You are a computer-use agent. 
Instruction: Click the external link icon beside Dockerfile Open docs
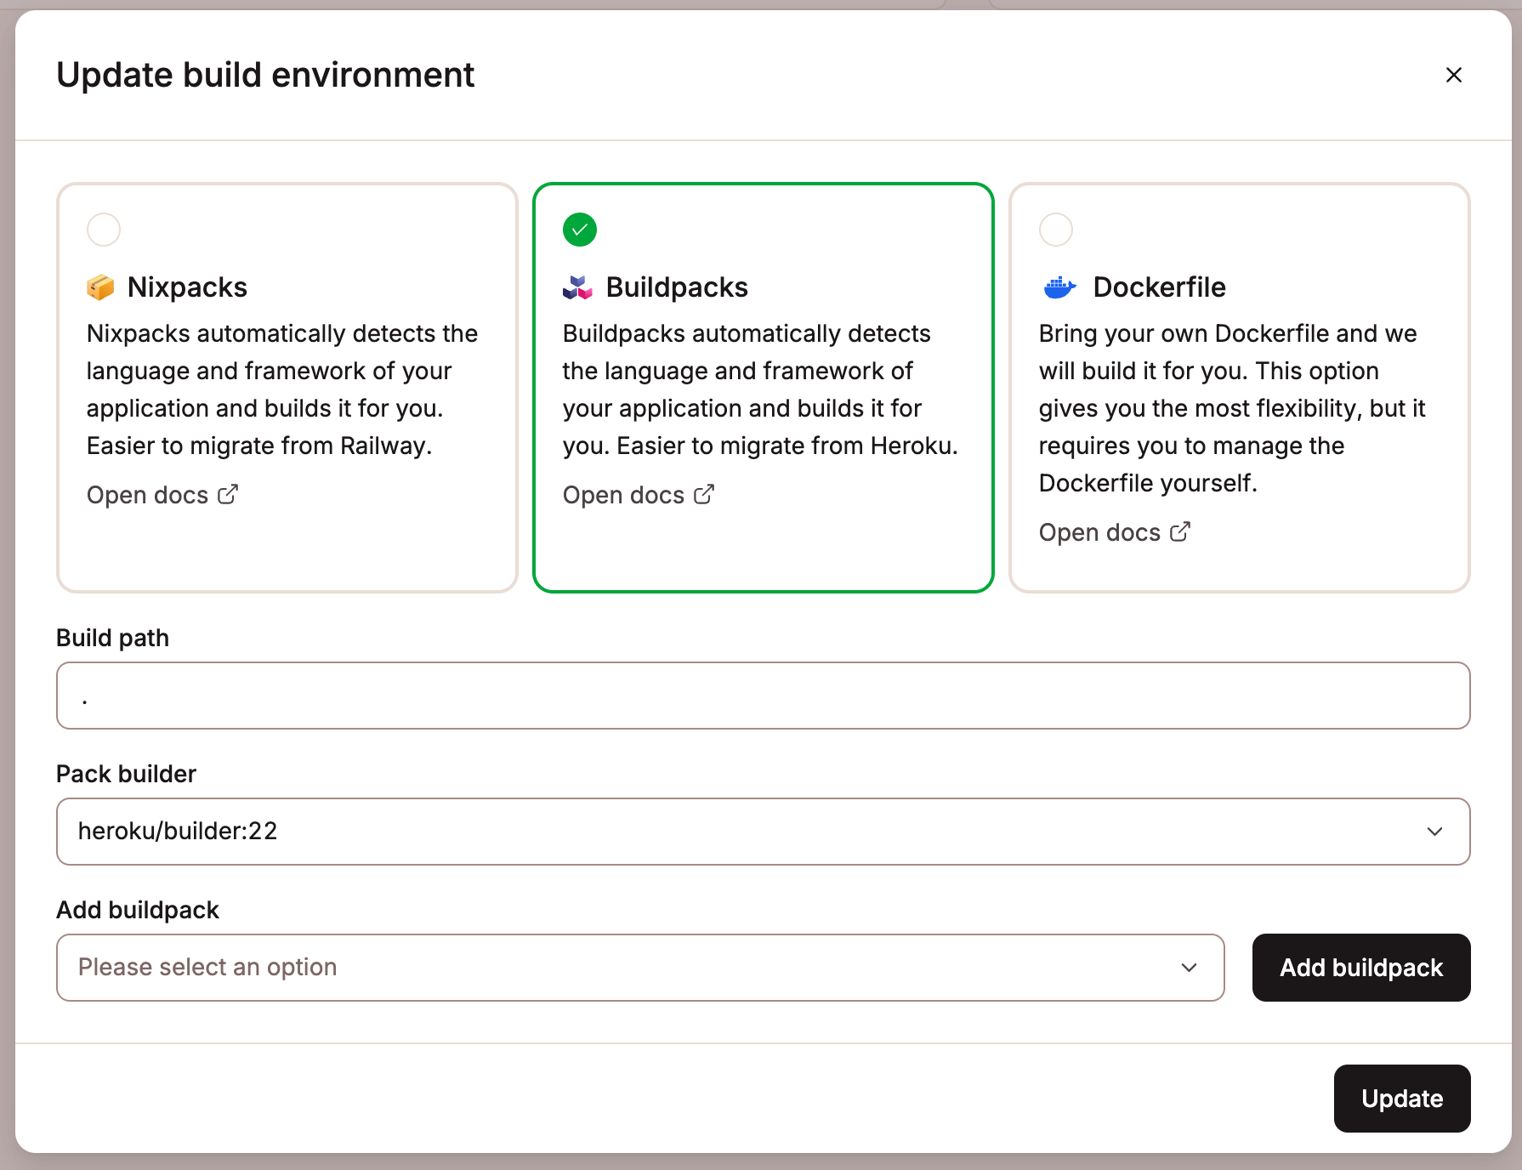point(1180,531)
